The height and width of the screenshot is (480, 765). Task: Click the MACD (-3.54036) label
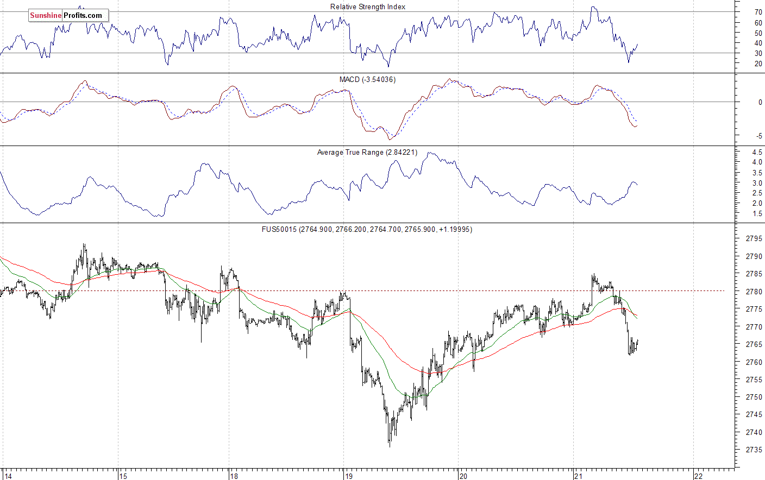368,80
